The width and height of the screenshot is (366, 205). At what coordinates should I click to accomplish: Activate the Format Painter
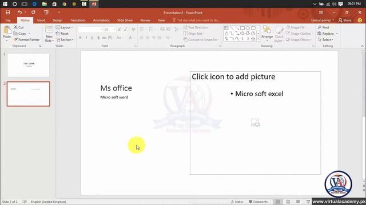click(x=27, y=40)
